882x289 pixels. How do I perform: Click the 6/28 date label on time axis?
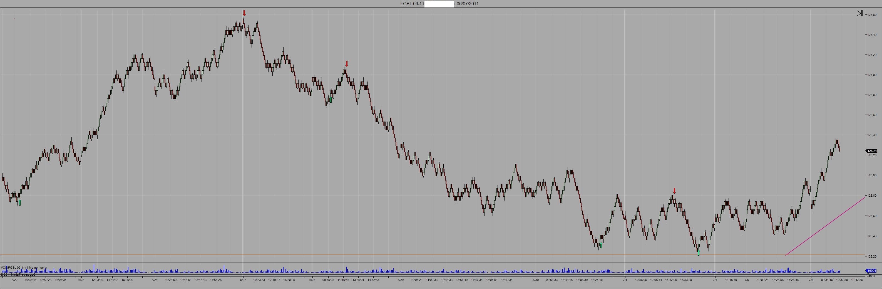(x=312, y=280)
